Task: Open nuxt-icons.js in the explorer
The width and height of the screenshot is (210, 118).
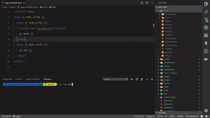Action: [x=178, y=45]
